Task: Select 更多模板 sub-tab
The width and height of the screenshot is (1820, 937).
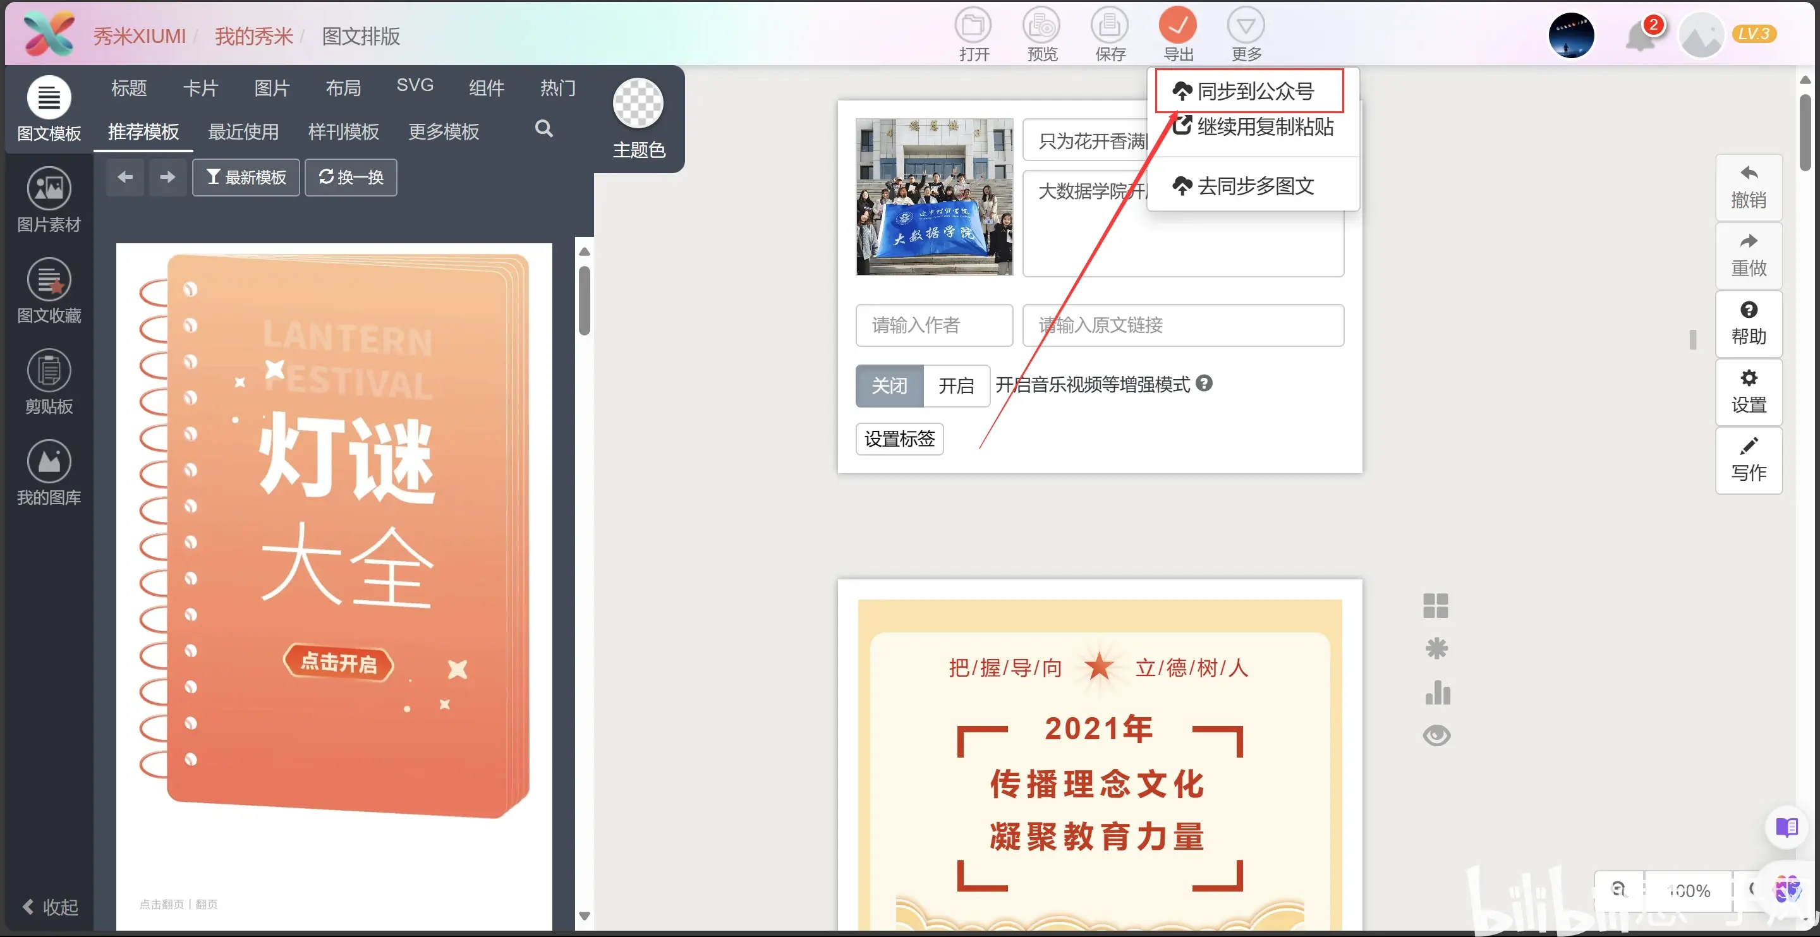Action: coord(444,131)
